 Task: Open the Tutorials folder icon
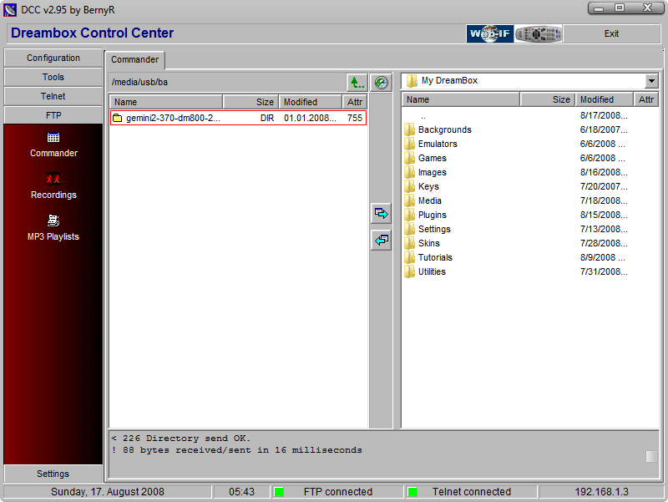[x=410, y=257]
